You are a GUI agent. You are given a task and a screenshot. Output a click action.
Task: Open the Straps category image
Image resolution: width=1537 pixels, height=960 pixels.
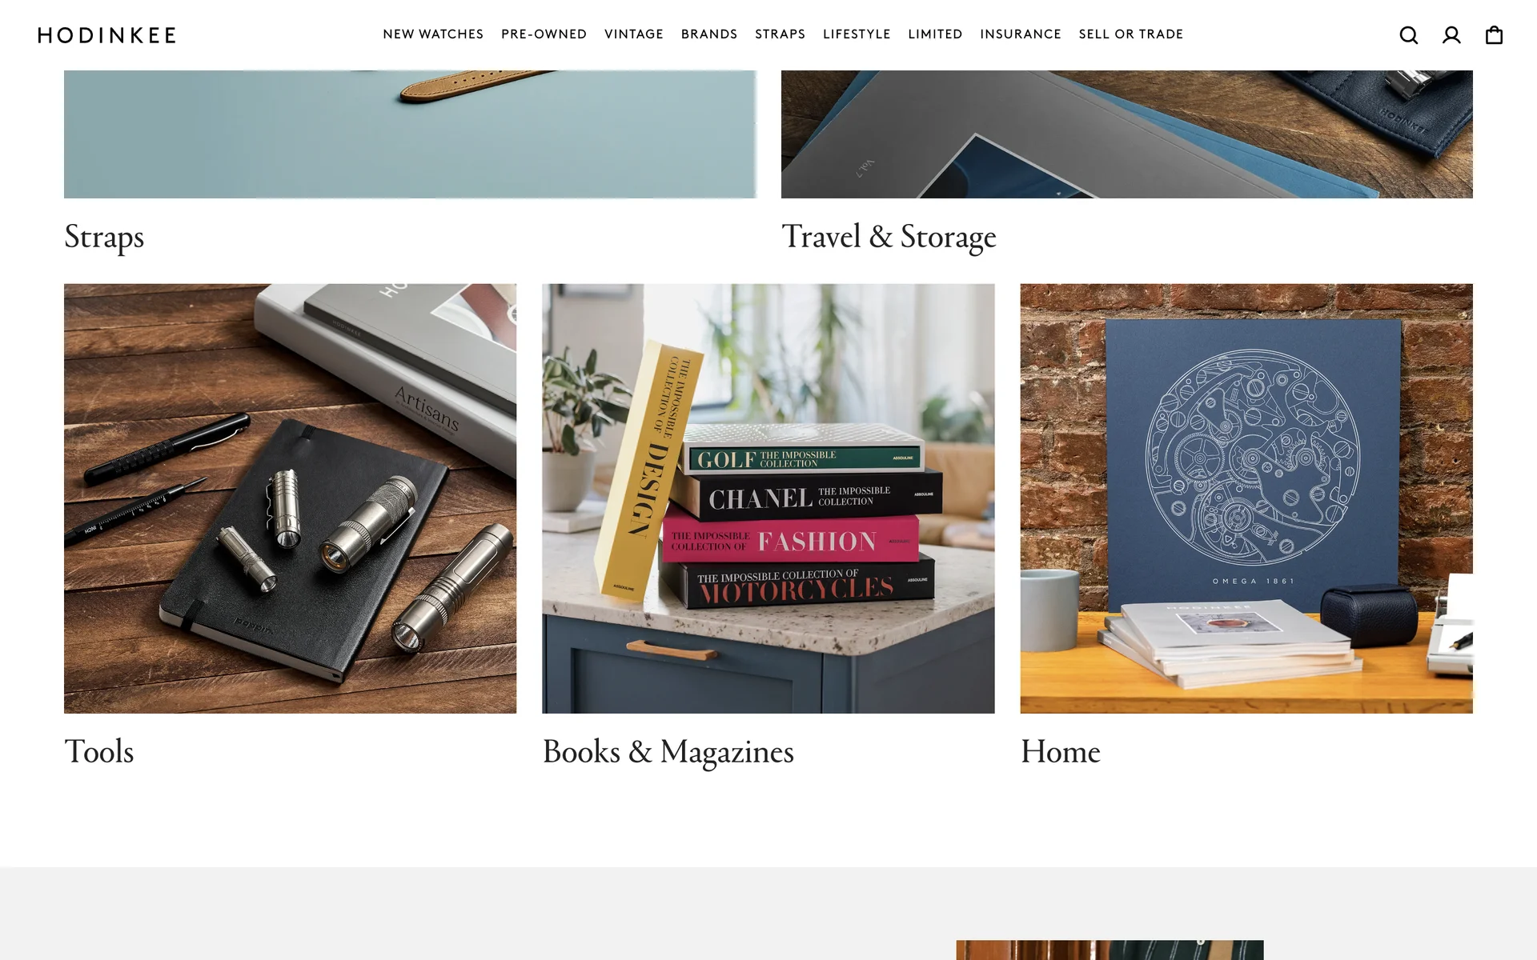(x=410, y=134)
